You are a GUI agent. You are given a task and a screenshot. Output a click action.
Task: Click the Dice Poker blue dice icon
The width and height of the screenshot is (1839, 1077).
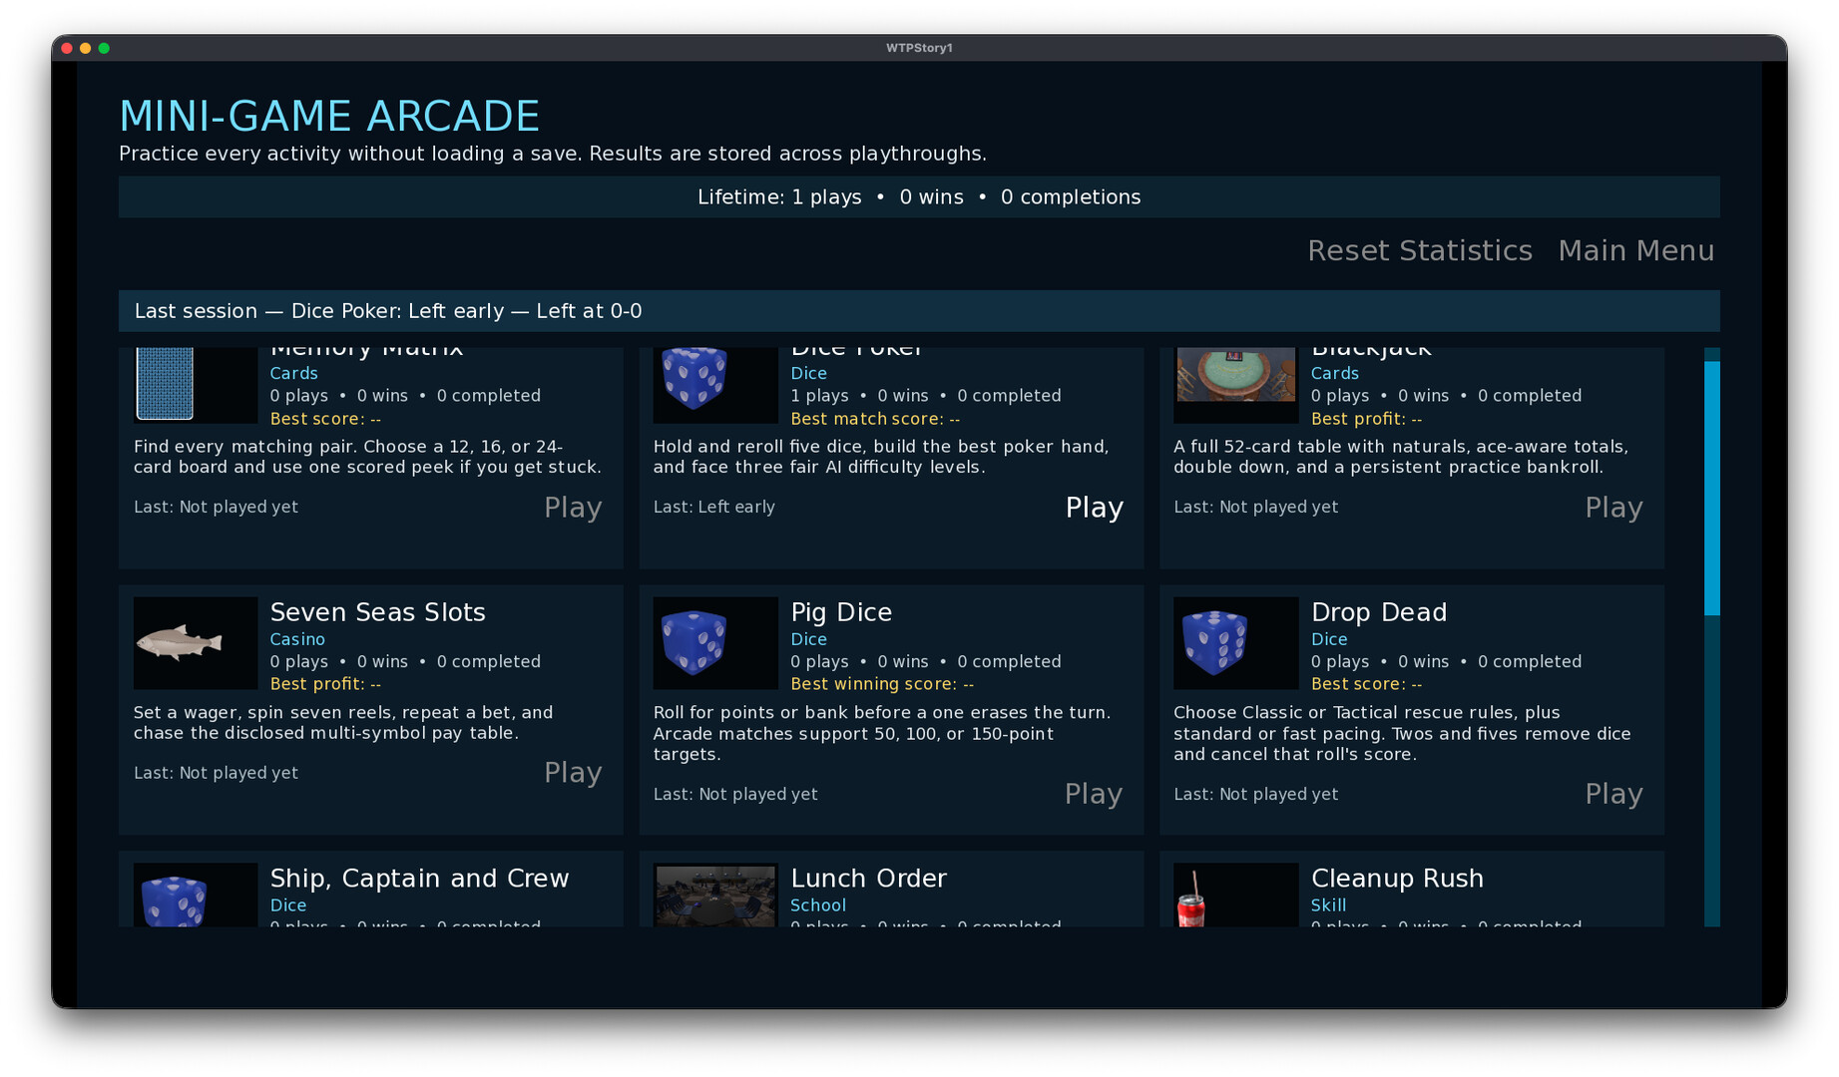[x=694, y=378]
